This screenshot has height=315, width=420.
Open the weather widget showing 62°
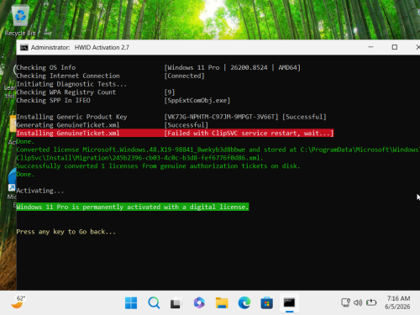pos(18,302)
